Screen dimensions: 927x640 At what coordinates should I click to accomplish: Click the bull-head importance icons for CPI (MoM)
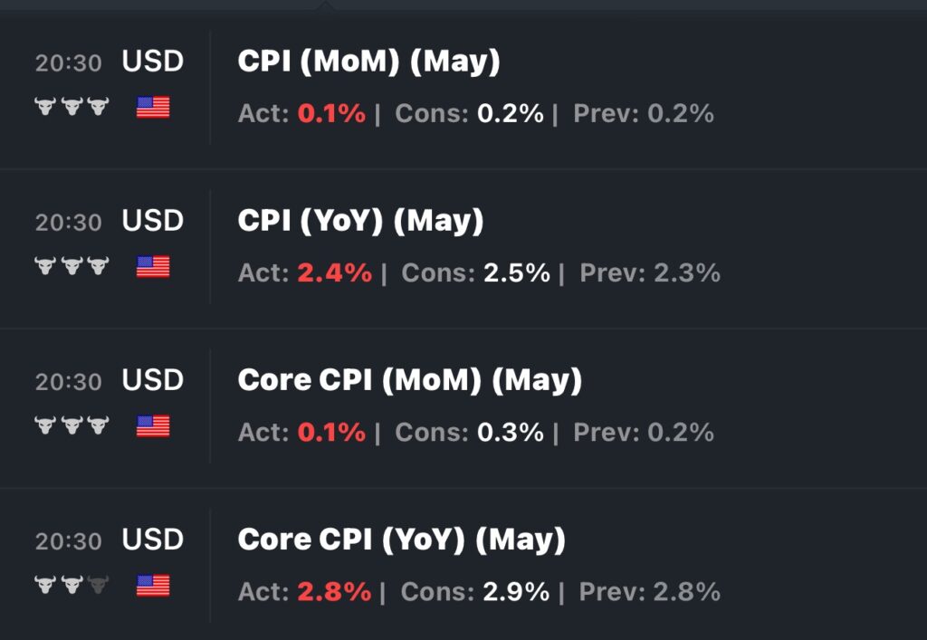click(x=72, y=107)
